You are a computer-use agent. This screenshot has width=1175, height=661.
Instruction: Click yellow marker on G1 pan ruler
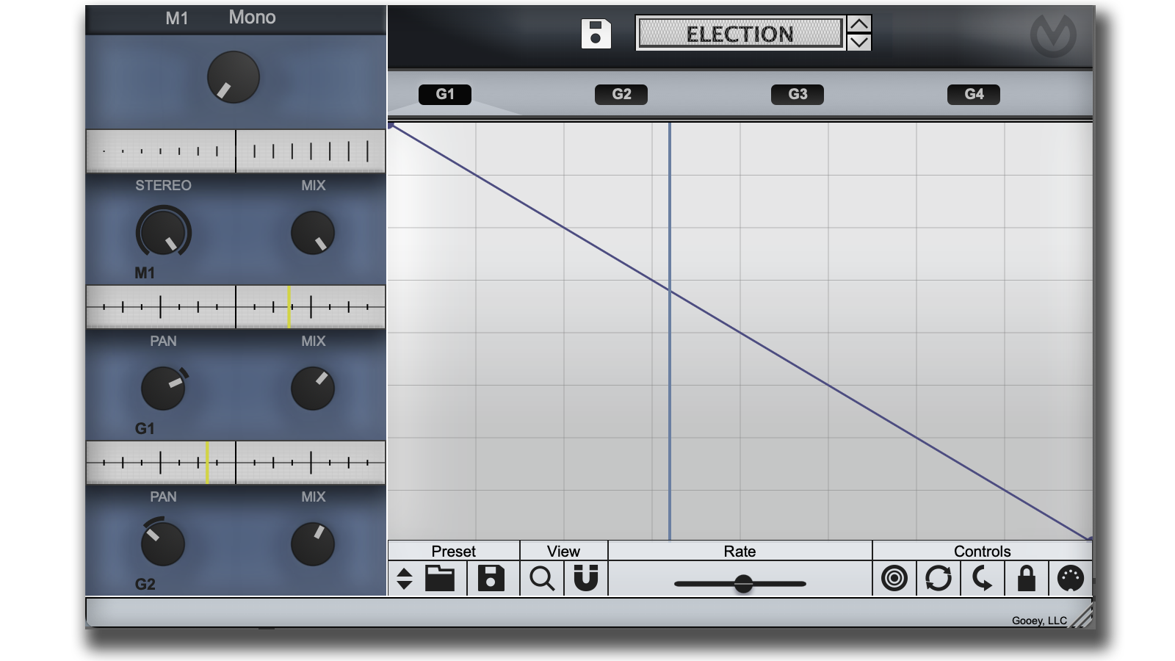pyautogui.click(x=207, y=463)
